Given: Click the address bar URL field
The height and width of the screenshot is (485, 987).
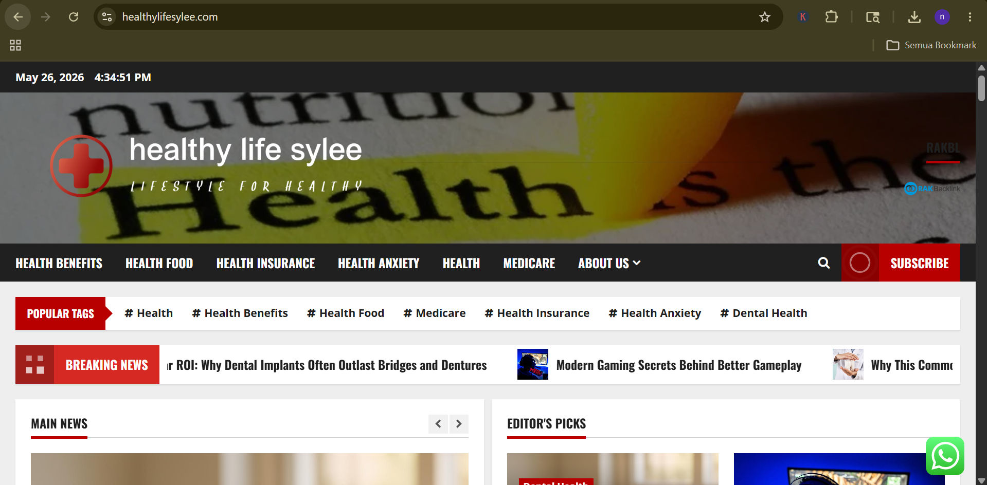Looking at the screenshot, I should [437, 17].
